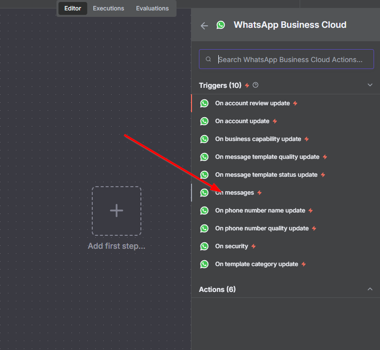The width and height of the screenshot is (380, 350).
Task: Select On message template quality update trigger
Action: tap(286, 157)
